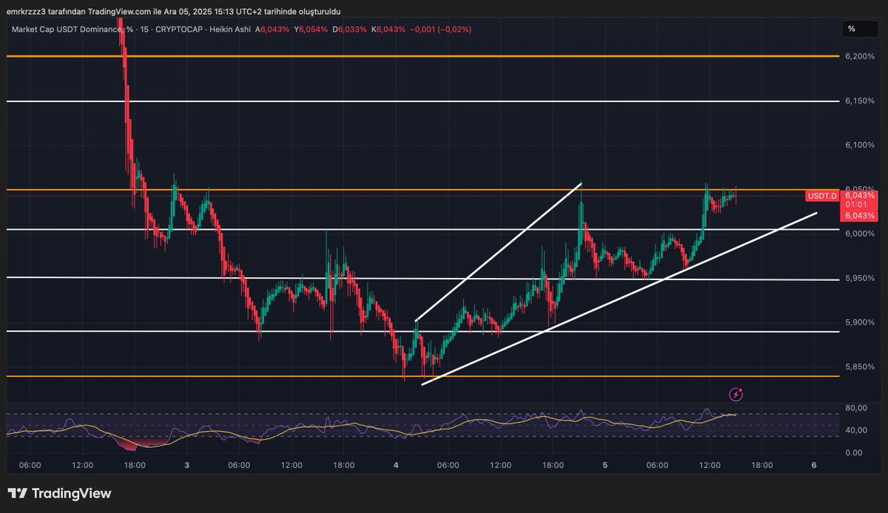Viewport: 888px width, 513px height.
Task: Click the USDT.D red price label
Action: click(x=821, y=196)
